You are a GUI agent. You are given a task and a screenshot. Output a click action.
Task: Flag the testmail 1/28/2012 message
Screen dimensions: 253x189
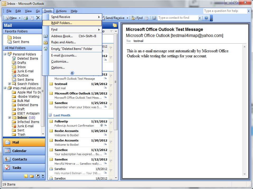pyautogui.click(x=111, y=86)
